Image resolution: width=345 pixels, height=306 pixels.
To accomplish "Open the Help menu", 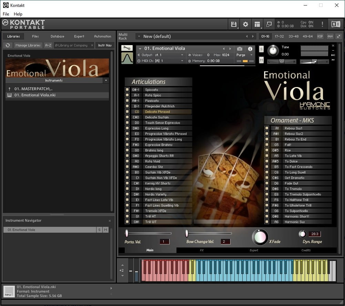I will click(18, 14).
